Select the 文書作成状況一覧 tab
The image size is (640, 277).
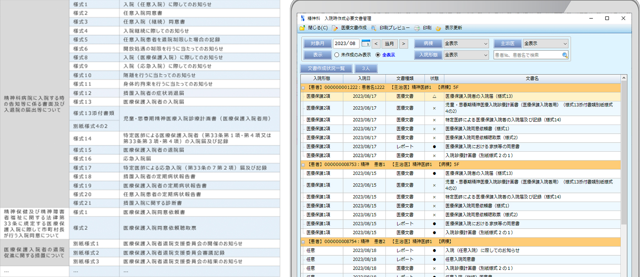point(326,68)
